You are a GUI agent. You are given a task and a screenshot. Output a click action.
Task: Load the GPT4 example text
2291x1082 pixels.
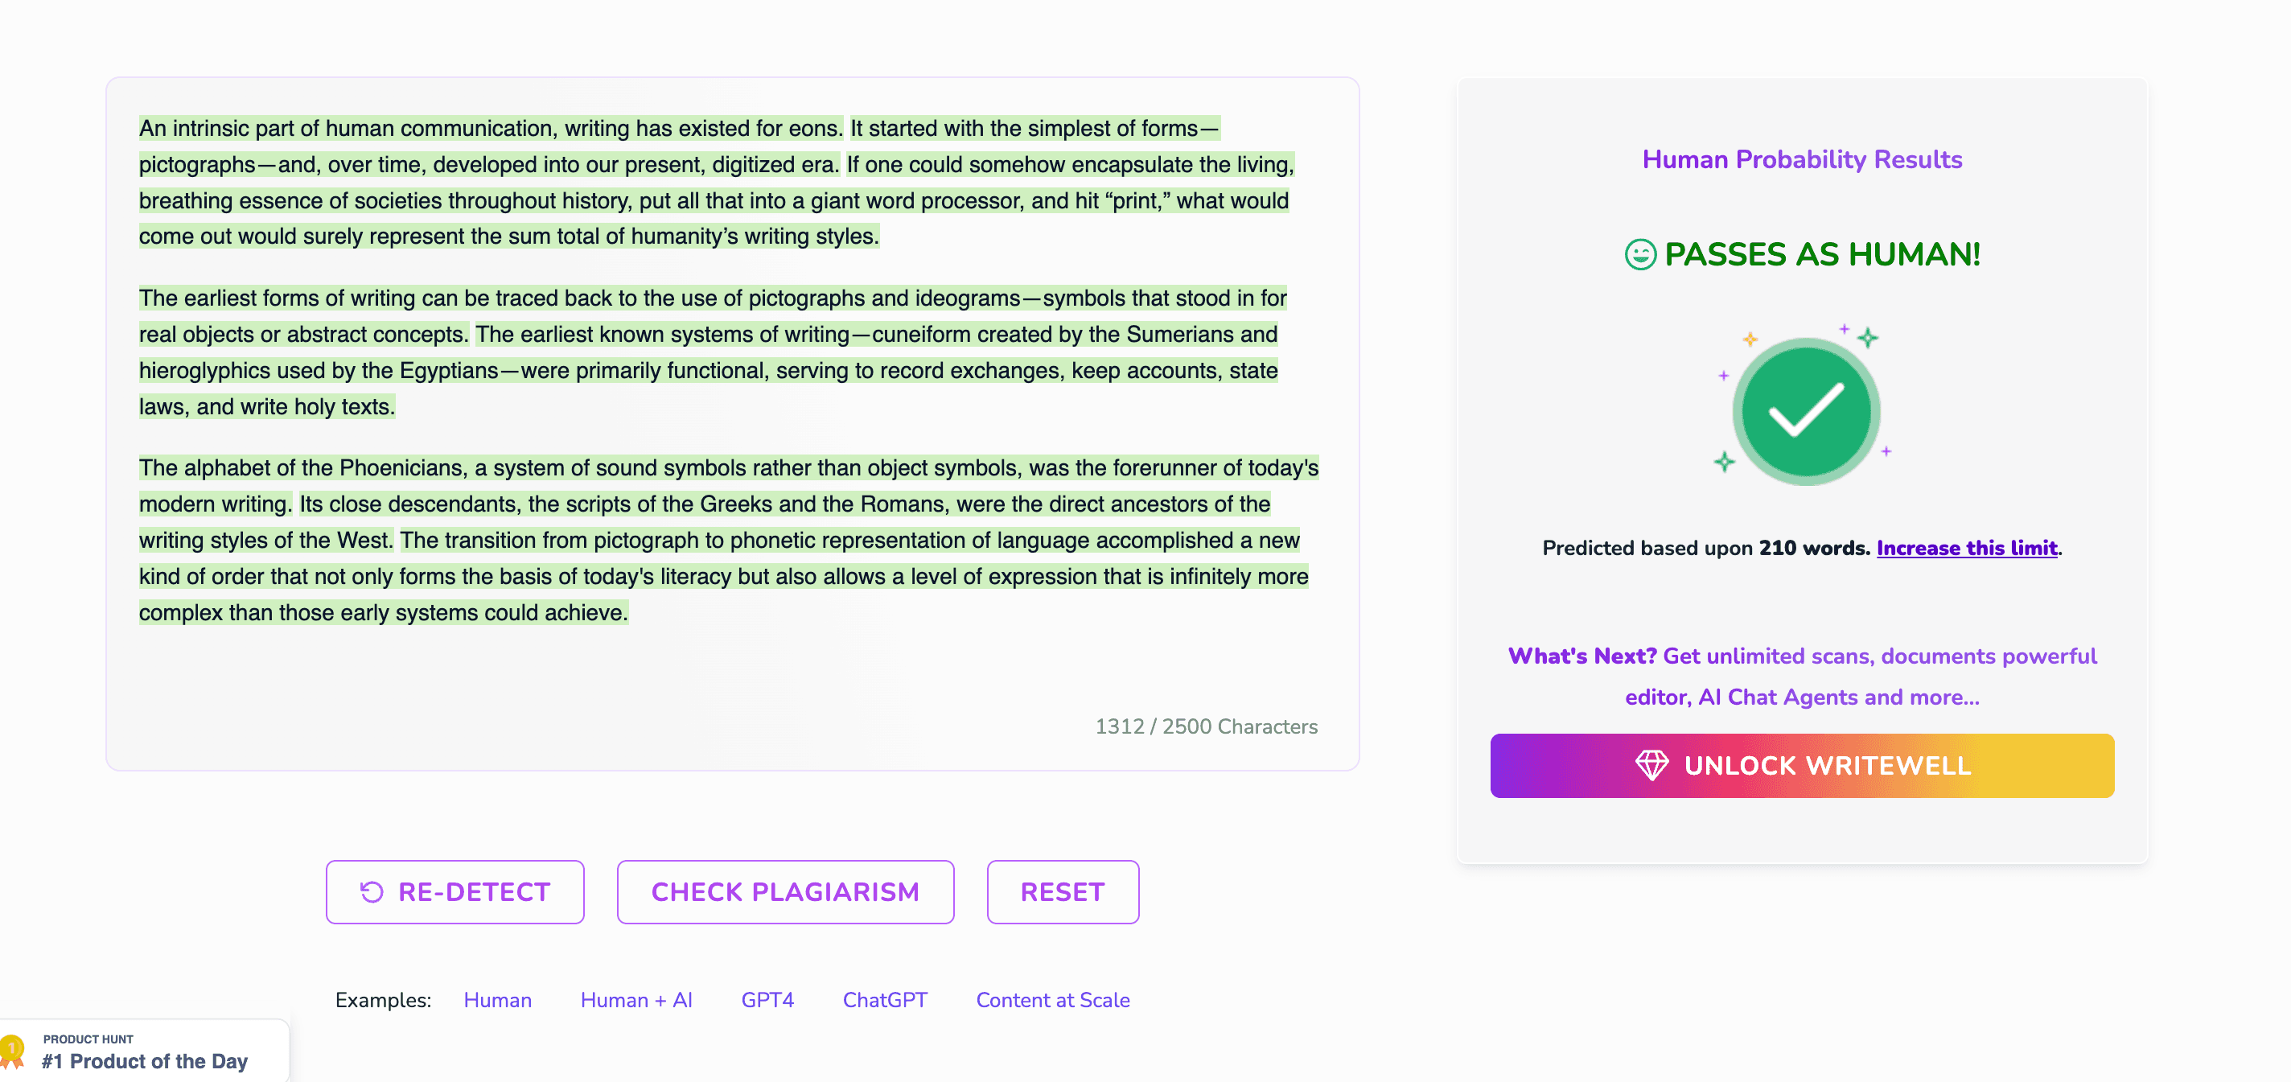pos(767,1000)
